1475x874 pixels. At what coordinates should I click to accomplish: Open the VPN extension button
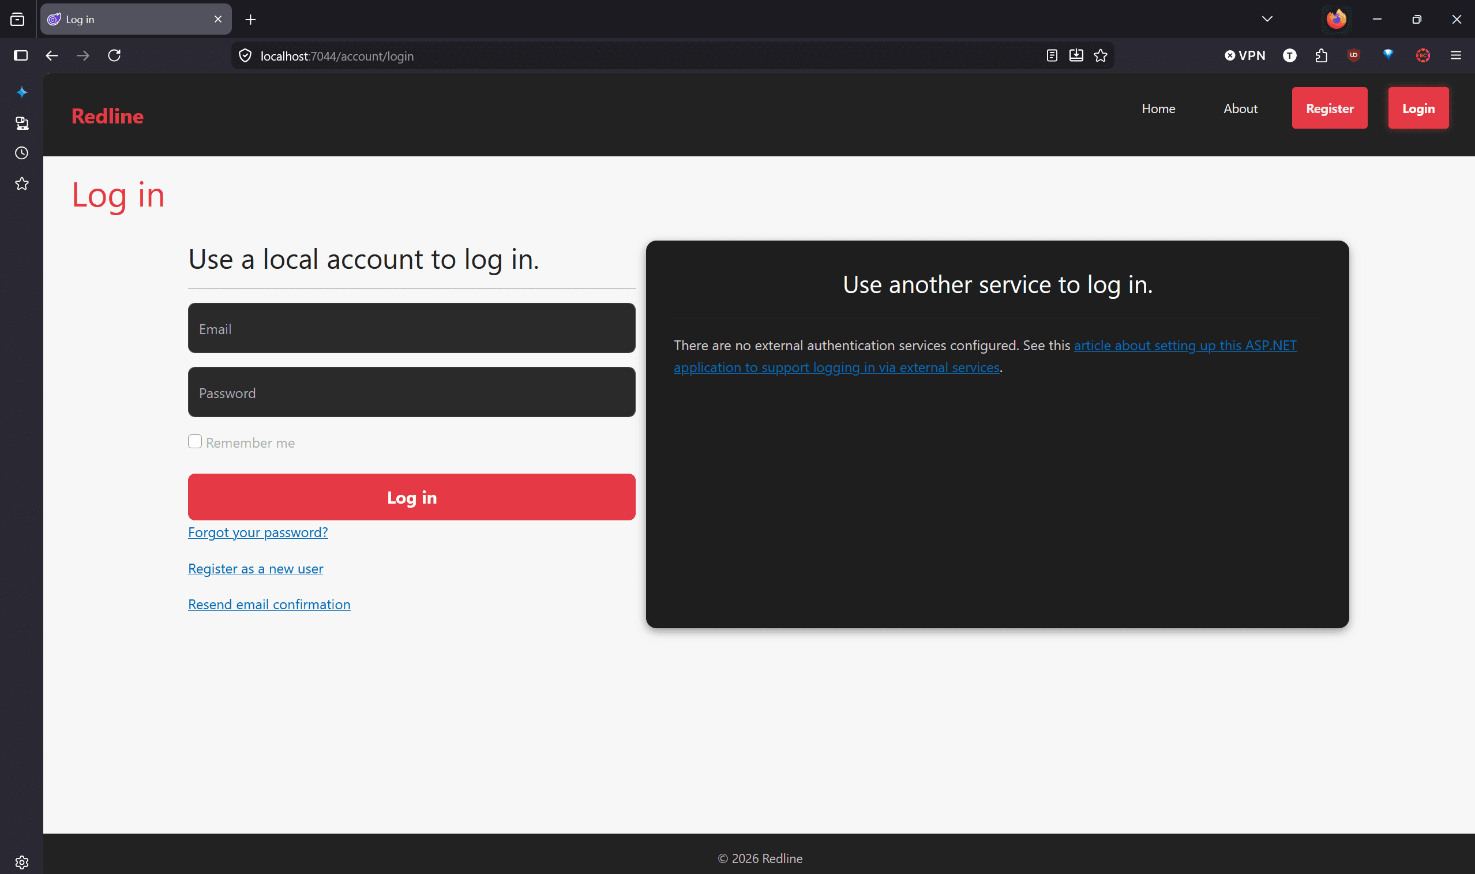(1245, 55)
